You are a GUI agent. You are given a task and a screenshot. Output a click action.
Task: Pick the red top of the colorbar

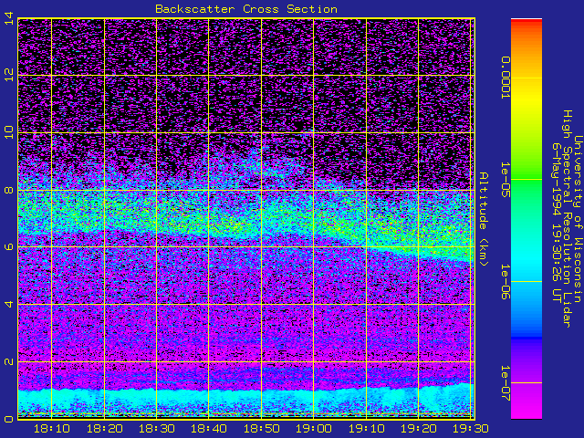[527, 22]
